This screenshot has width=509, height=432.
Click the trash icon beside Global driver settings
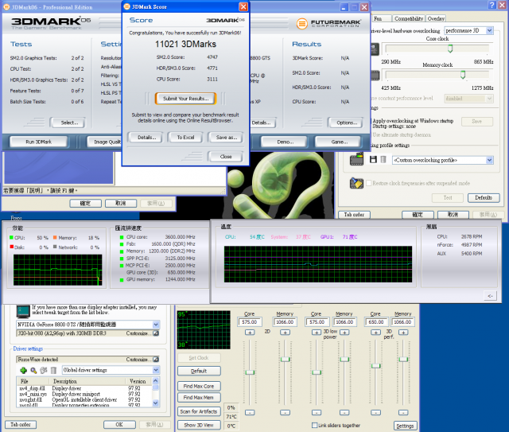click(53, 370)
